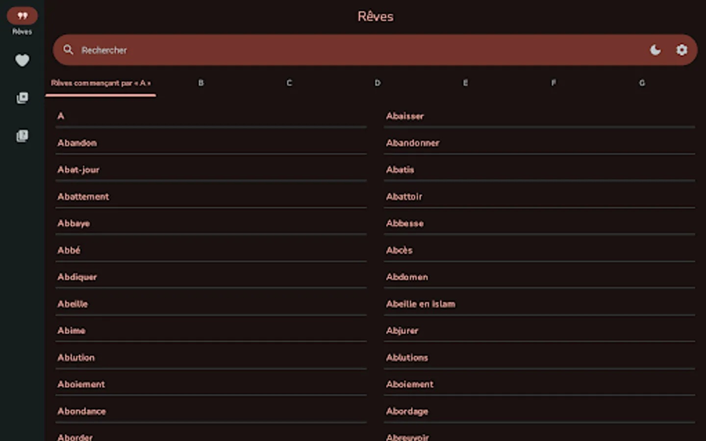Open the 'Abattement' entry

211,196
